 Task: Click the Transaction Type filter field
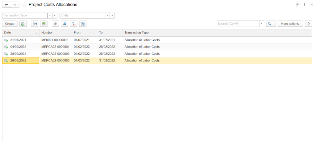pyautogui.click(x=25, y=15)
